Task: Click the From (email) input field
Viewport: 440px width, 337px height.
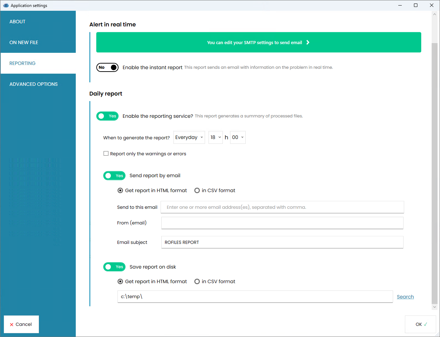Action: [282, 223]
